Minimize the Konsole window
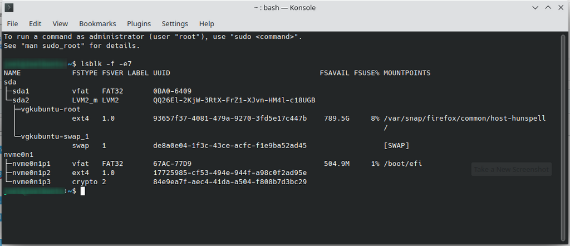570x246 pixels. click(535, 8)
